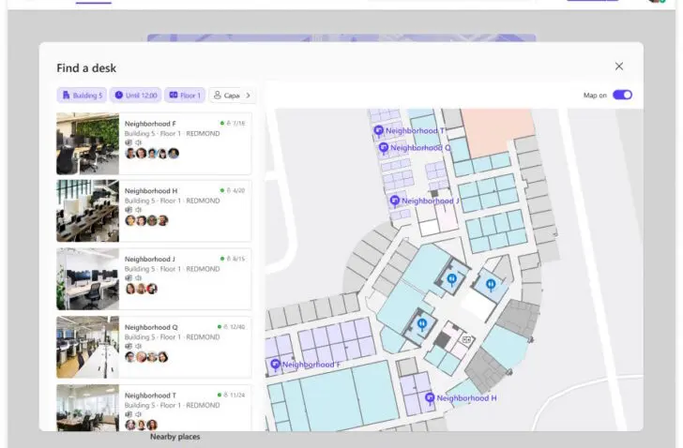Screen dimensions: 683x448
Task: Open the Neighborhood J photo thumbnail
Action: click(x=87, y=278)
